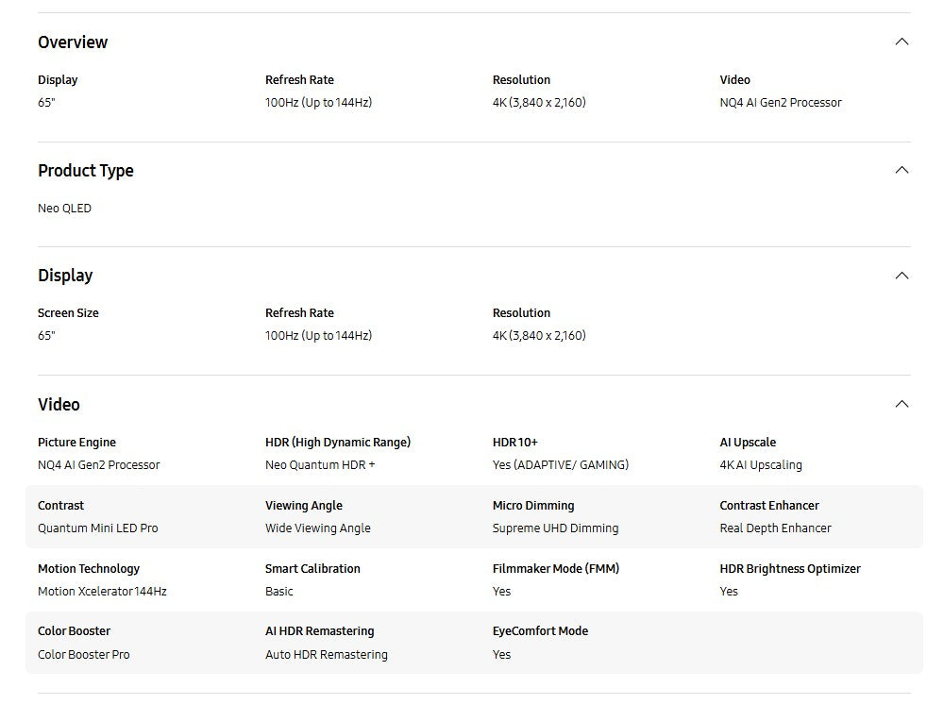Click the EyeComfort Mode label
Screen dimensions: 944x704
point(540,631)
